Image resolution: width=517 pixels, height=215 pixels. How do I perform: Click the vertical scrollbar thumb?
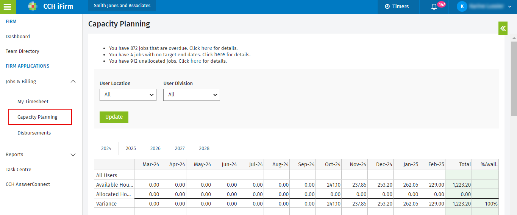point(514,78)
